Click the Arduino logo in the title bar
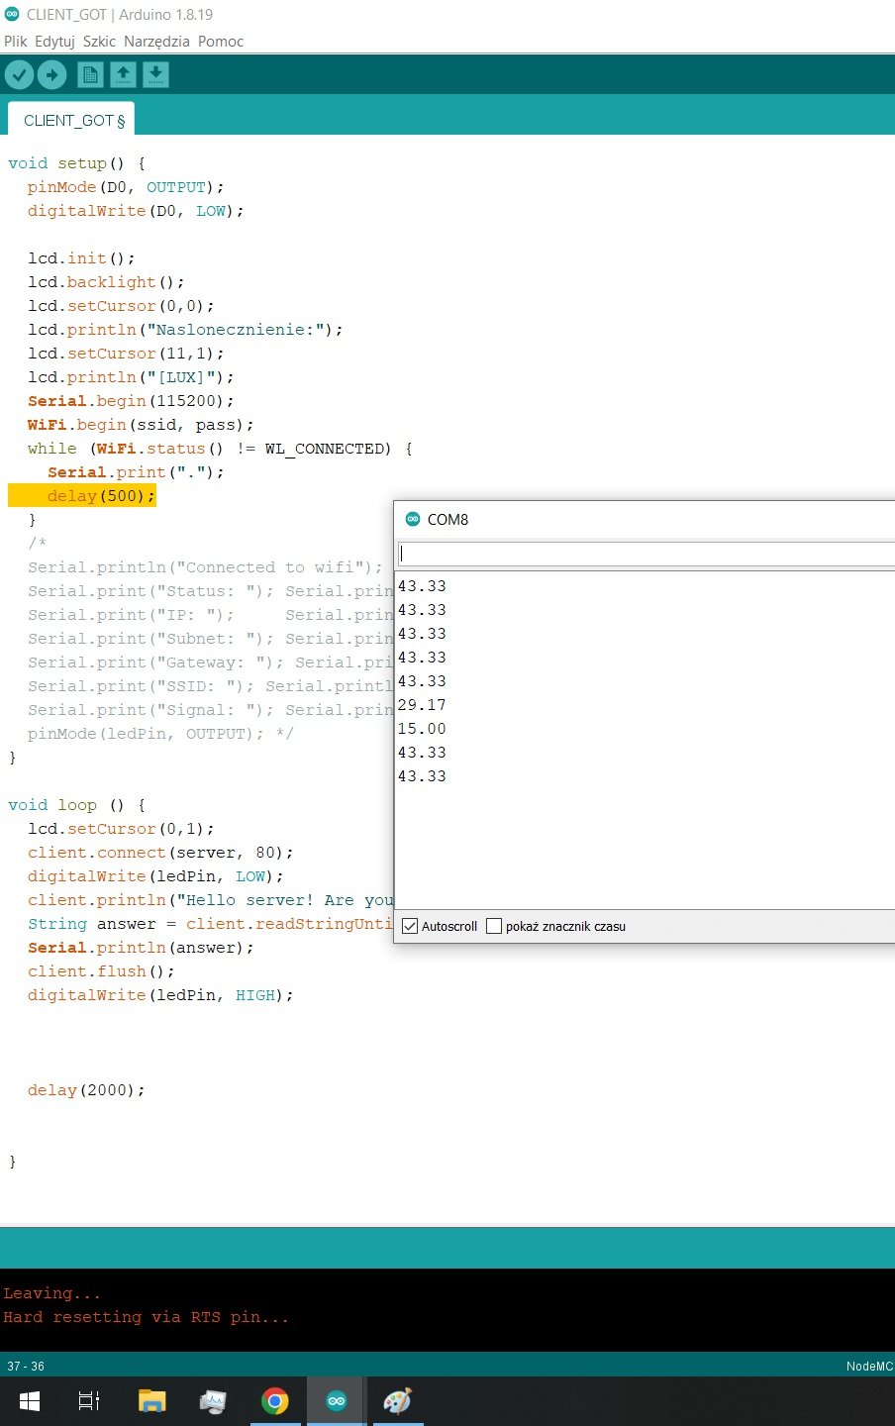Screen dimensions: 895x1426 tap(12, 15)
